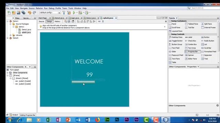Image resolution: width=220 pixels, height=123 pixels.
Task: Choose Table from the palette
Action: (173, 62)
